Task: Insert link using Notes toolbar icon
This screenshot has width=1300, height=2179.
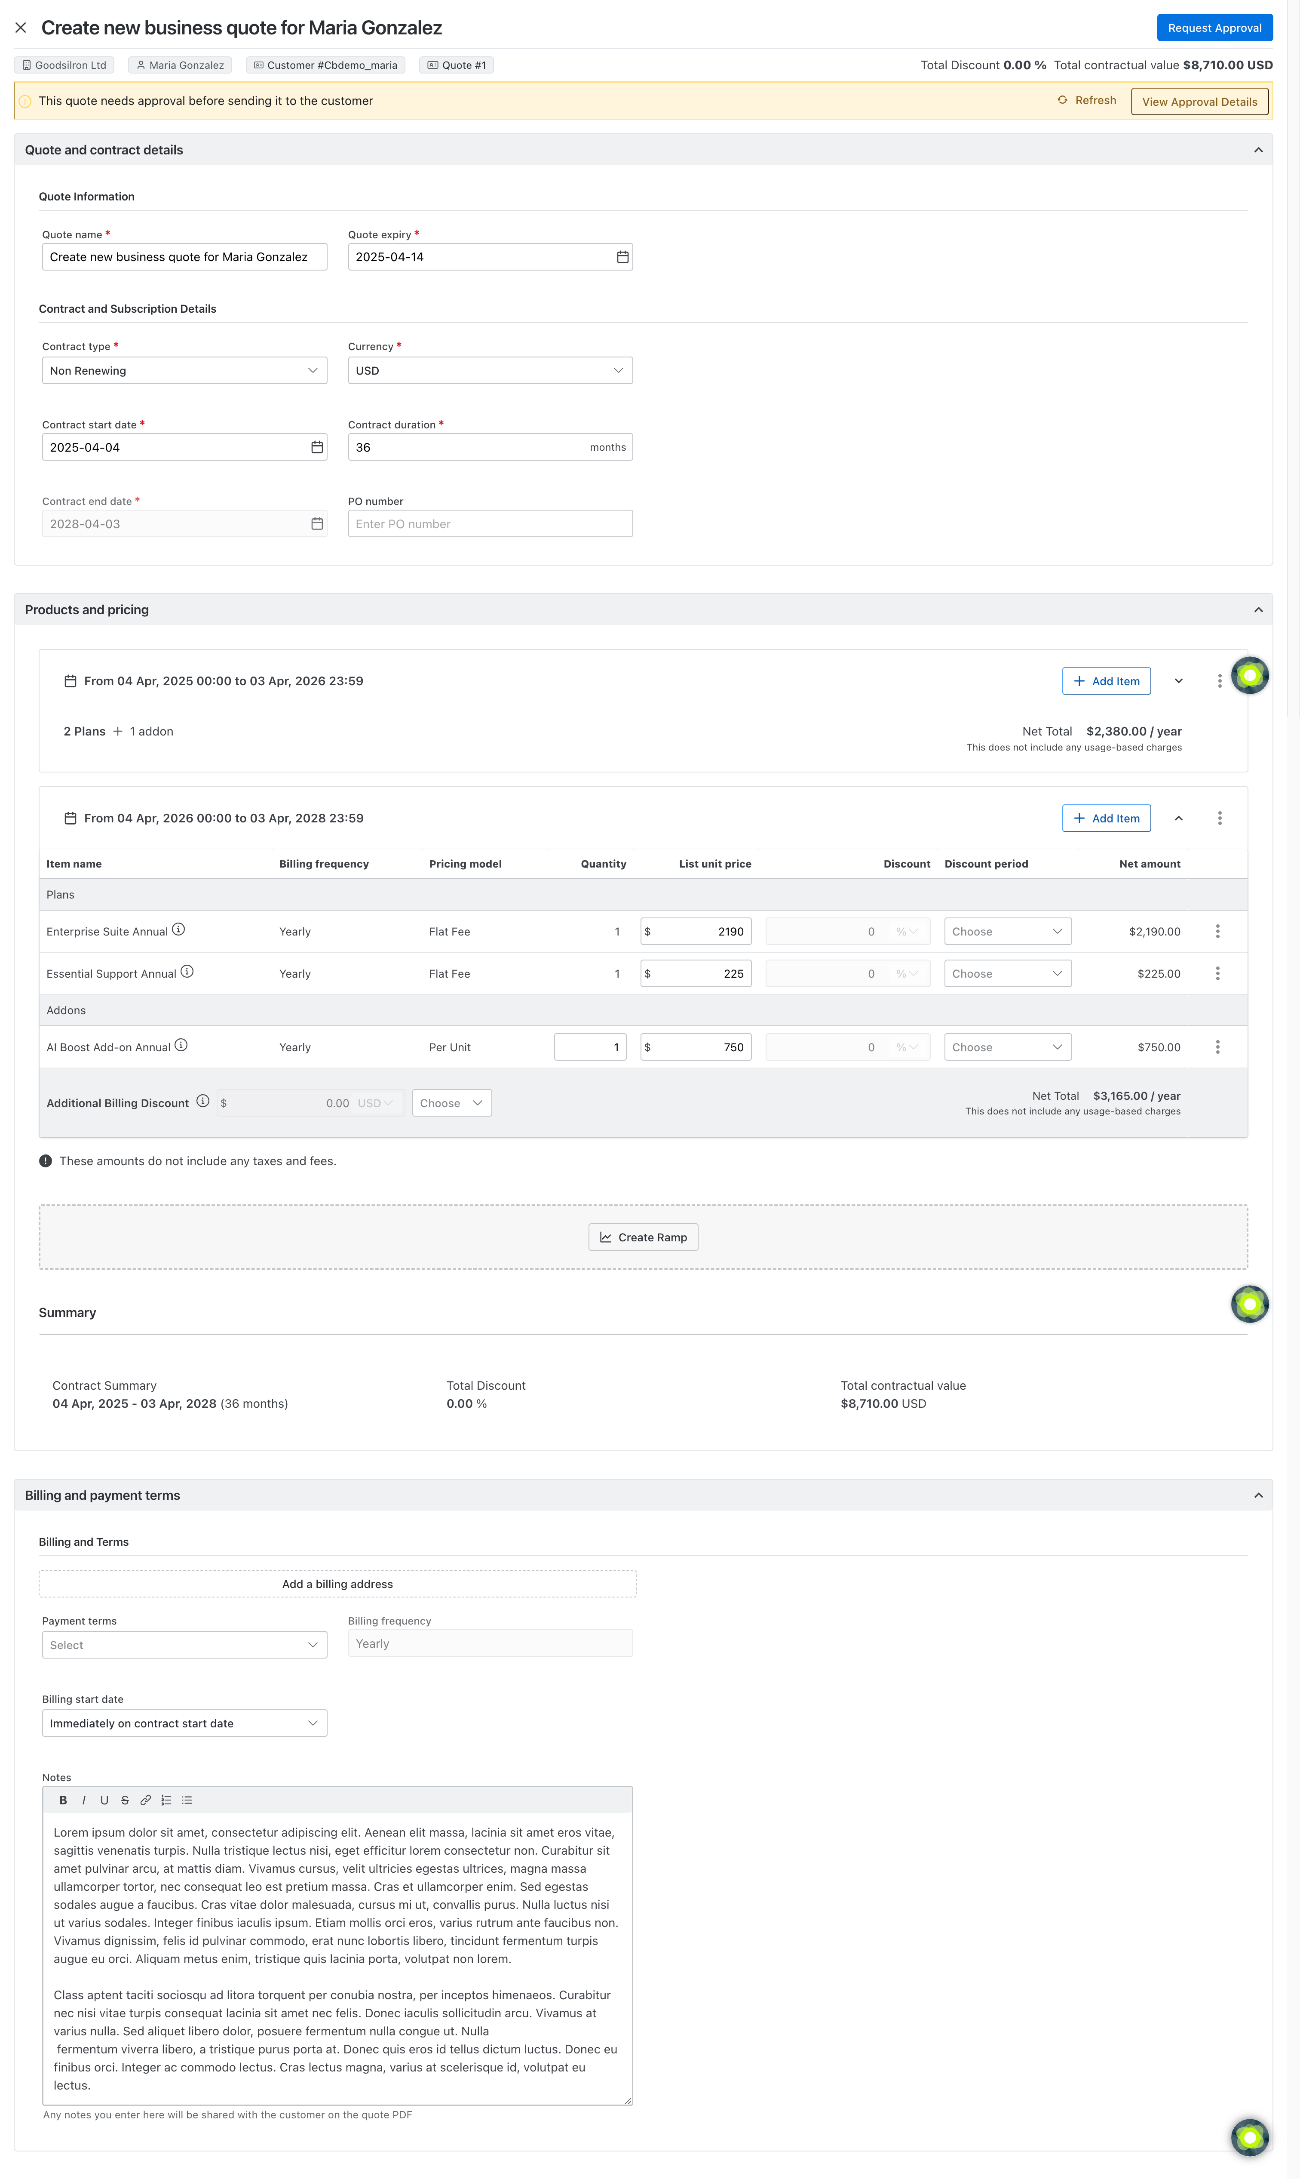Action: pyautogui.click(x=145, y=1800)
